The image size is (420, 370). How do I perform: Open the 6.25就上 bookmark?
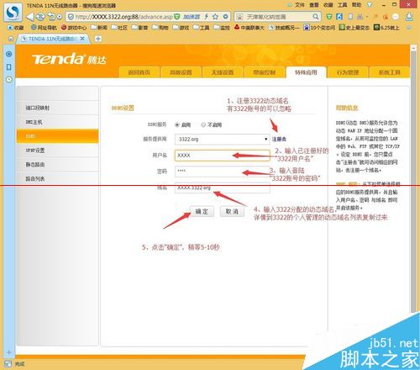tap(386, 28)
